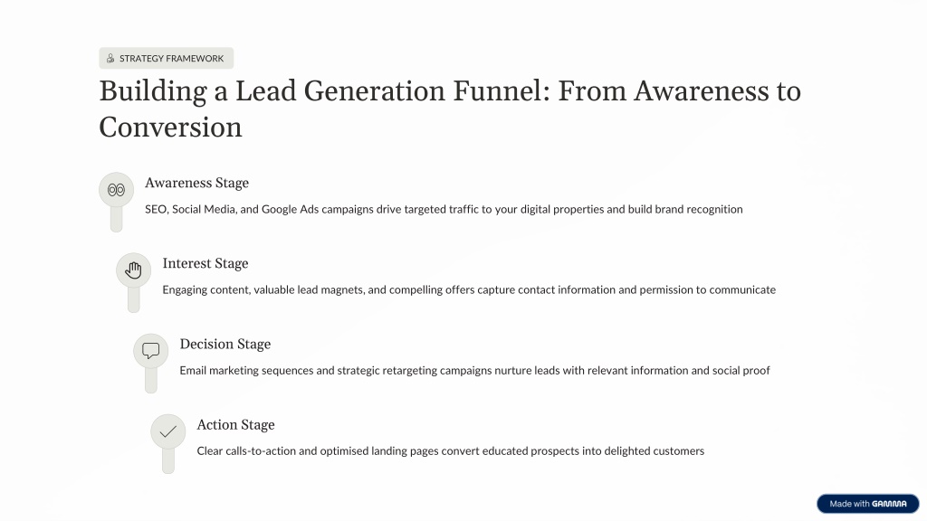
Task: Click the SEO, Social Media, and Google Ads description
Action: [444, 209]
